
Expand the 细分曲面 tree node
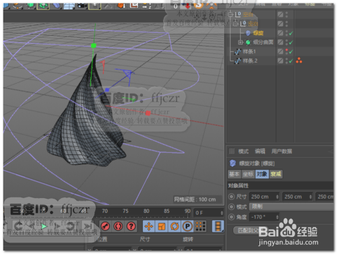click(241, 42)
